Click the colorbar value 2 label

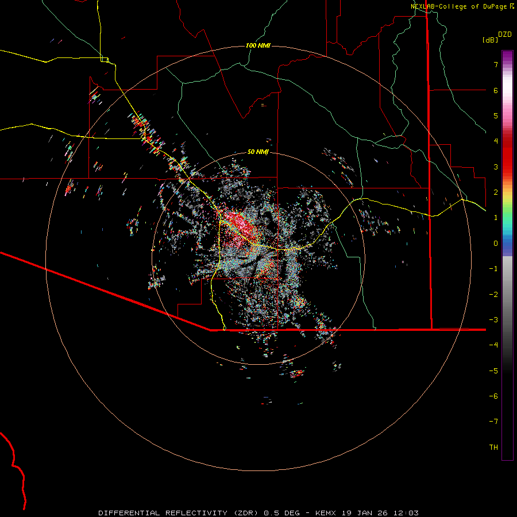(496, 192)
